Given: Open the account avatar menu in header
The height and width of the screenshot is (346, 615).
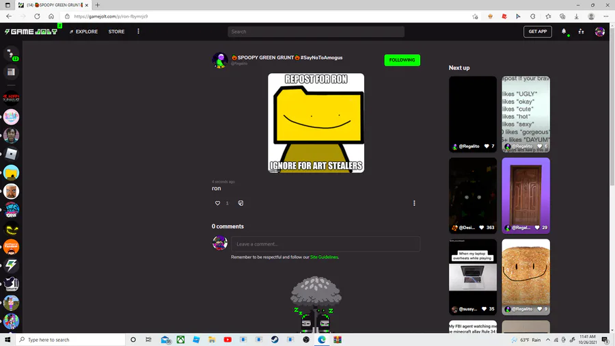Looking at the screenshot, I should [599, 31].
